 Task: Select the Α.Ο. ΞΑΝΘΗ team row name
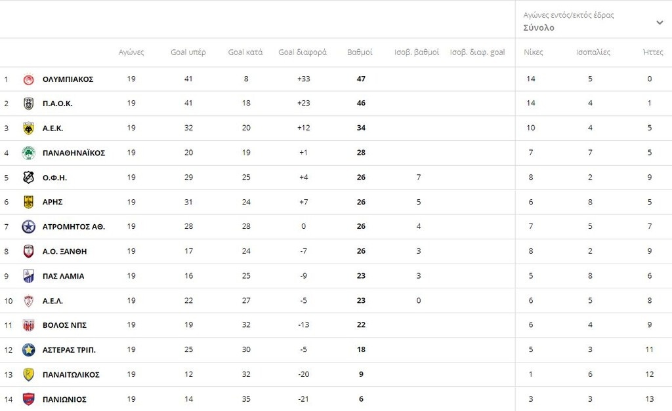(64, 251)
